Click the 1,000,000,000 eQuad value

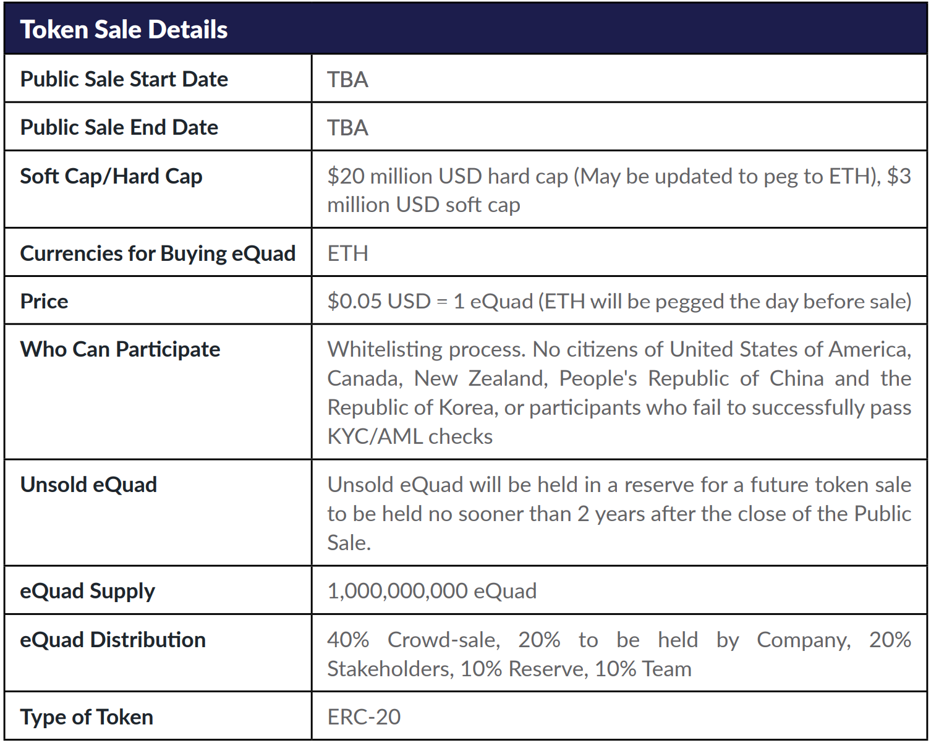(431, 592)
